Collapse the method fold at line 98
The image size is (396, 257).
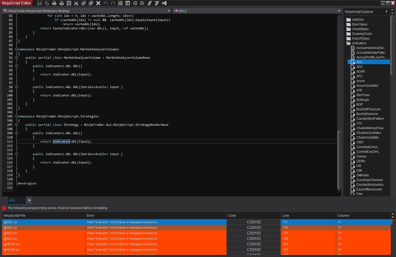point(17,87)
